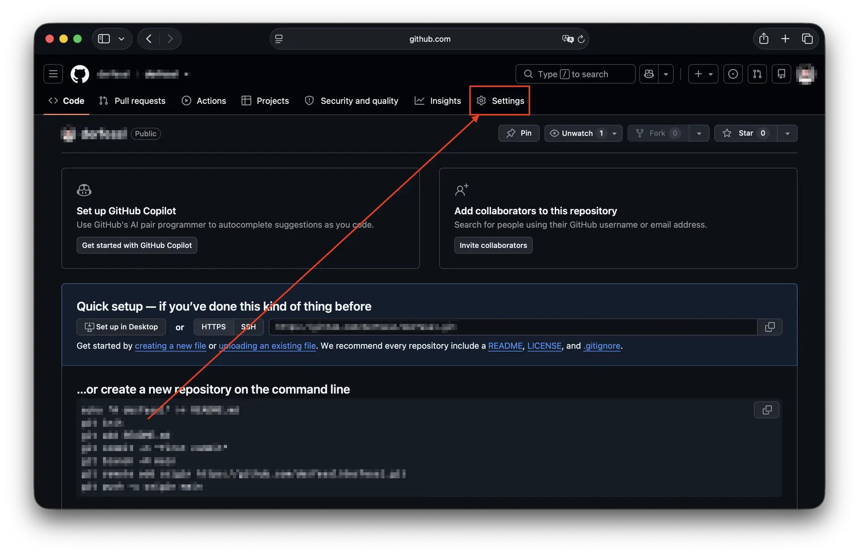Select the HTTPS clone URL option
The image size is (859, 554).
click(213, 327)
